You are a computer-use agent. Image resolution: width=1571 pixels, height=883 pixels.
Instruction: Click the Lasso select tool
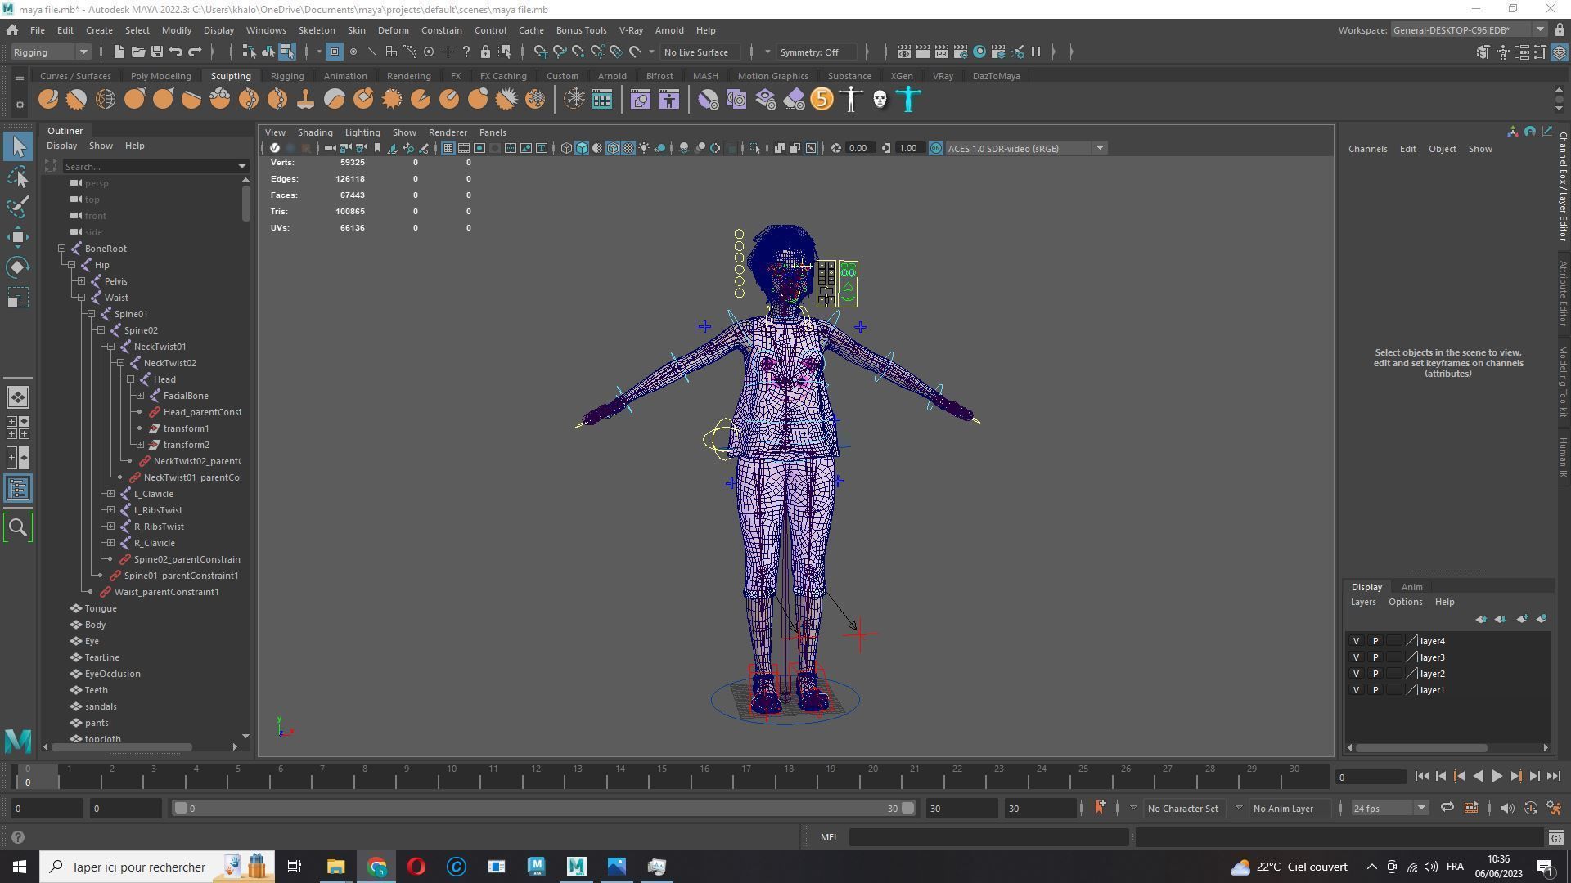[18, 177]
